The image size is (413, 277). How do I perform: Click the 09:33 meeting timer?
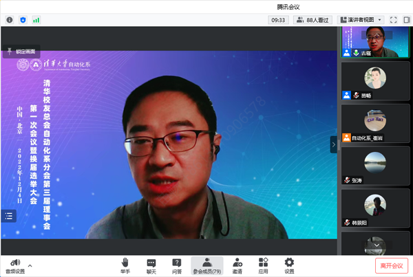click(278, 20)
